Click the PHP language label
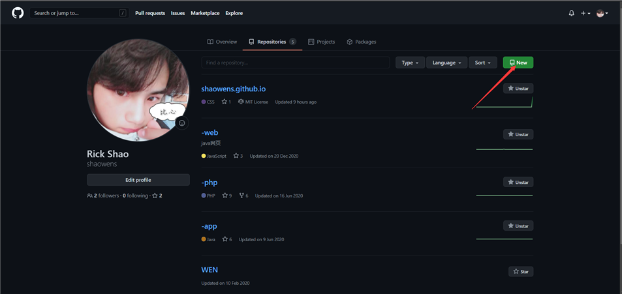622x294 pixels. 208,196
